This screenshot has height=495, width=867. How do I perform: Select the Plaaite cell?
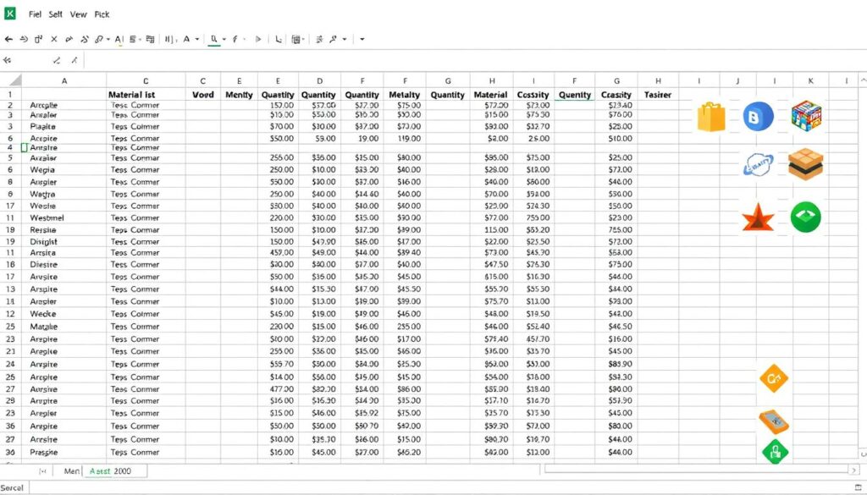(64, 126)
